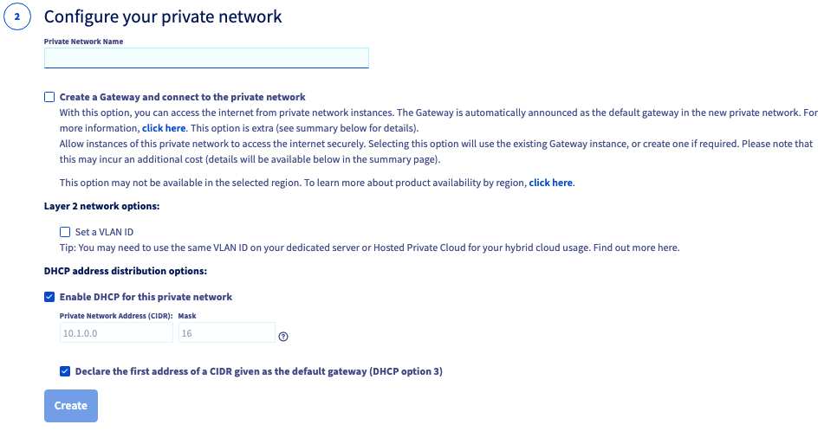This screenshot has width=837, height=431.
Task: Select the Mask input showing 16
Action: (x=227, y=333)
